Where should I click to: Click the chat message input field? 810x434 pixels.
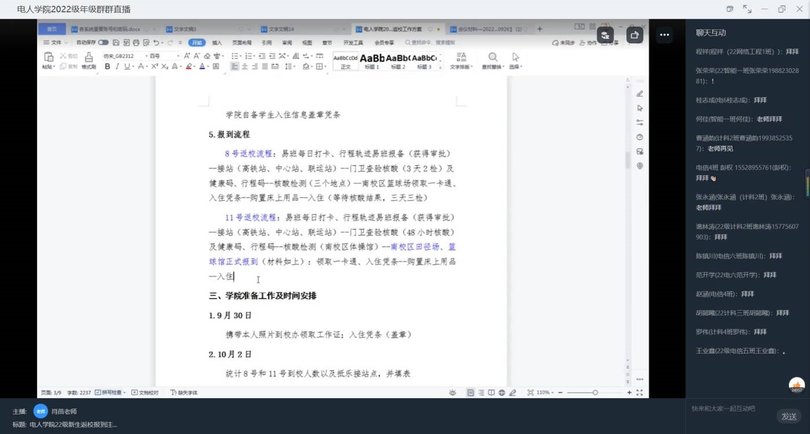(731, 409)
